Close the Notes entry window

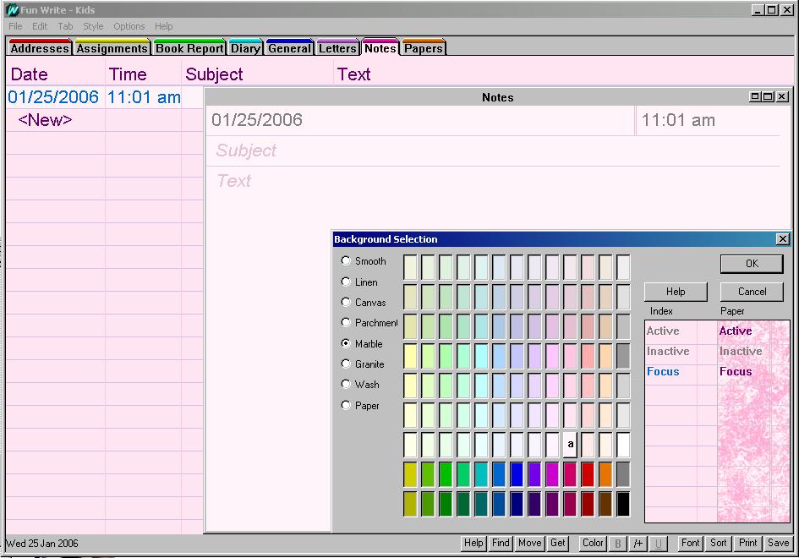pyautogui.click(x=783, y=96)
